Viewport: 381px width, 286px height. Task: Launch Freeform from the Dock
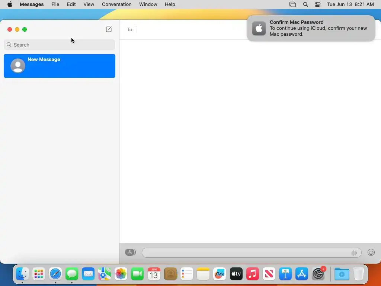(220, 274)
